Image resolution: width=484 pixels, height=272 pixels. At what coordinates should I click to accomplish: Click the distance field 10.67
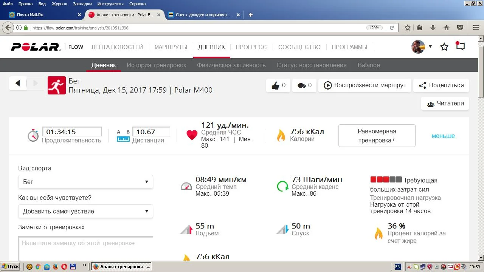151,132
